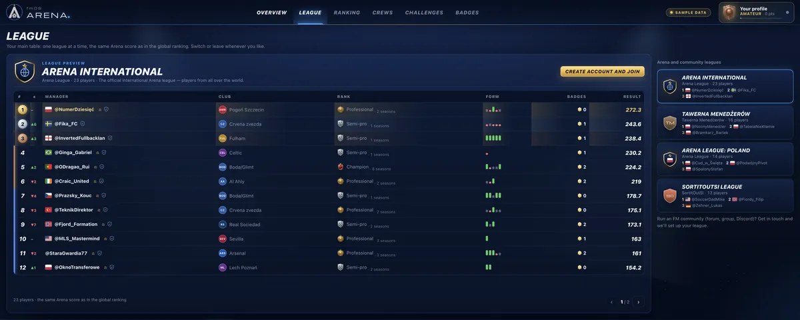The image size is (800, 320).
Task: Switch to the Ranking tab
Action: (x=347, y=13)
